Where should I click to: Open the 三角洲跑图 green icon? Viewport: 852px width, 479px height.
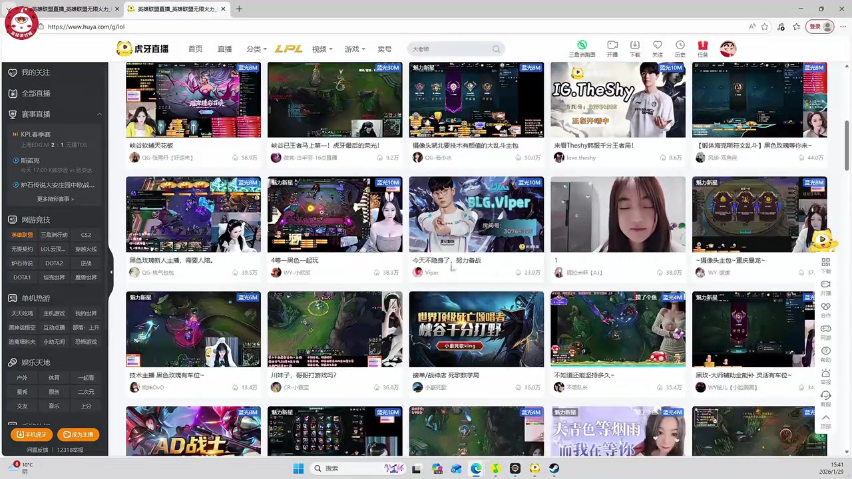(x=582, y=45)
